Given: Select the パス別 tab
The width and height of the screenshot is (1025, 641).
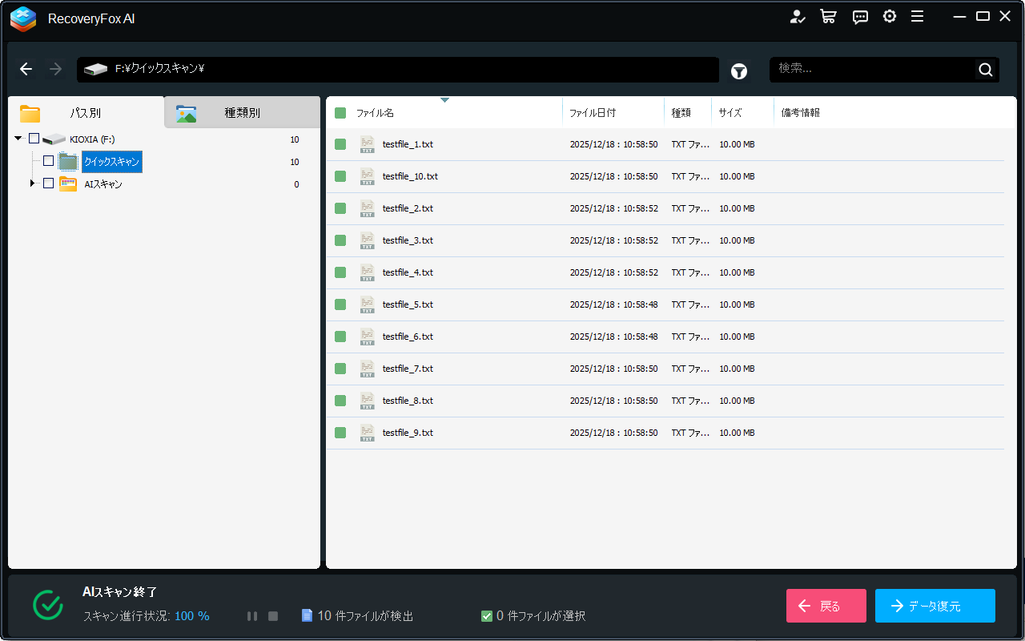Looking at the screenshot, I should pyautogui.click(x=85, y=113).
